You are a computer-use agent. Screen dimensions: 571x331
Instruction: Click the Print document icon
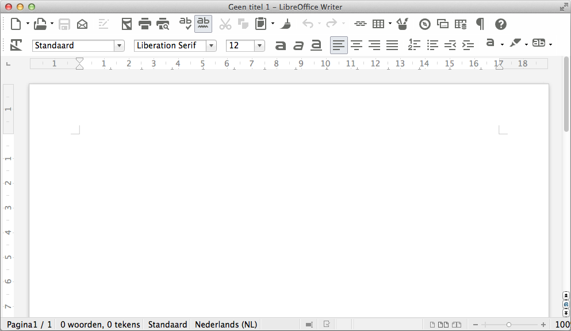145,24
